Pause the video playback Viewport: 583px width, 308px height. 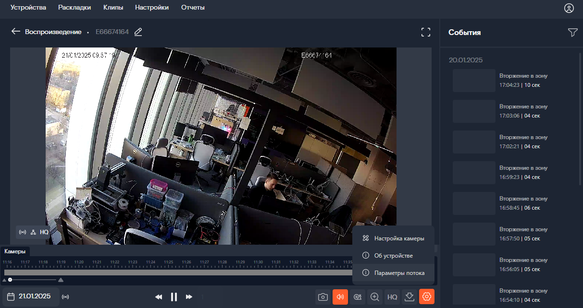[x=174, y=297]
